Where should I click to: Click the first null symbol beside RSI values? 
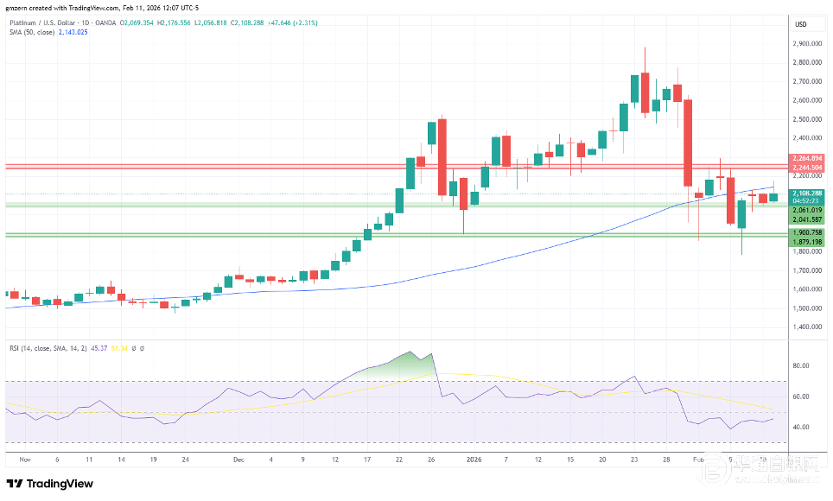(x=132, y=348)
